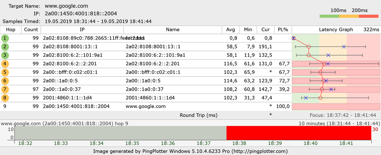Click the red 200ms legend color bar
The height and width of the screenshot is (155, 381).
(x=369, y=16)
